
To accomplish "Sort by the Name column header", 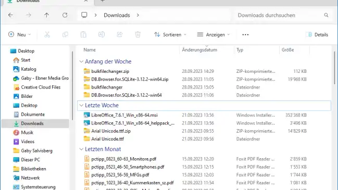I will [90, 50].
